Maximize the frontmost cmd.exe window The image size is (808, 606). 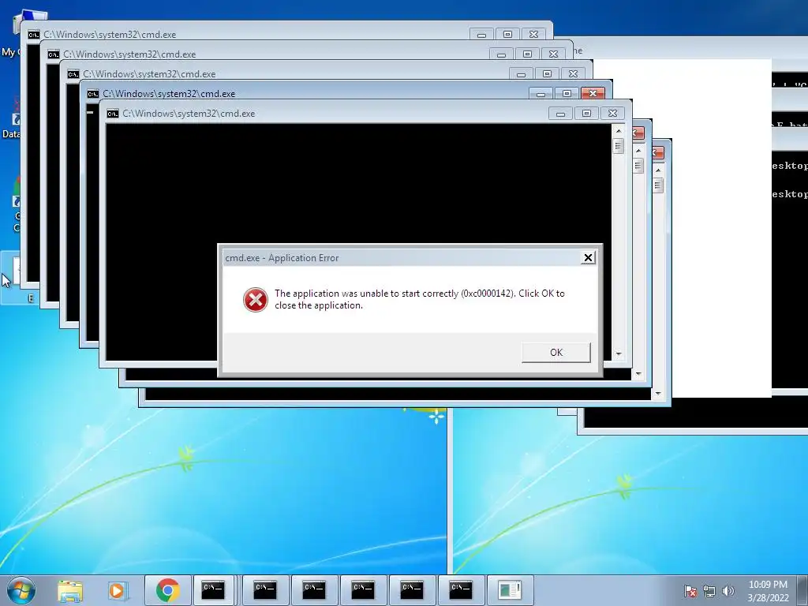coord(586,114)
